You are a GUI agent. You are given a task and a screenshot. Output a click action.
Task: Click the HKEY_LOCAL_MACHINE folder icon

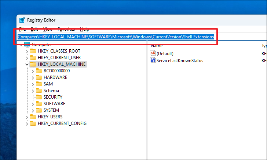click(x=33, y=64)
